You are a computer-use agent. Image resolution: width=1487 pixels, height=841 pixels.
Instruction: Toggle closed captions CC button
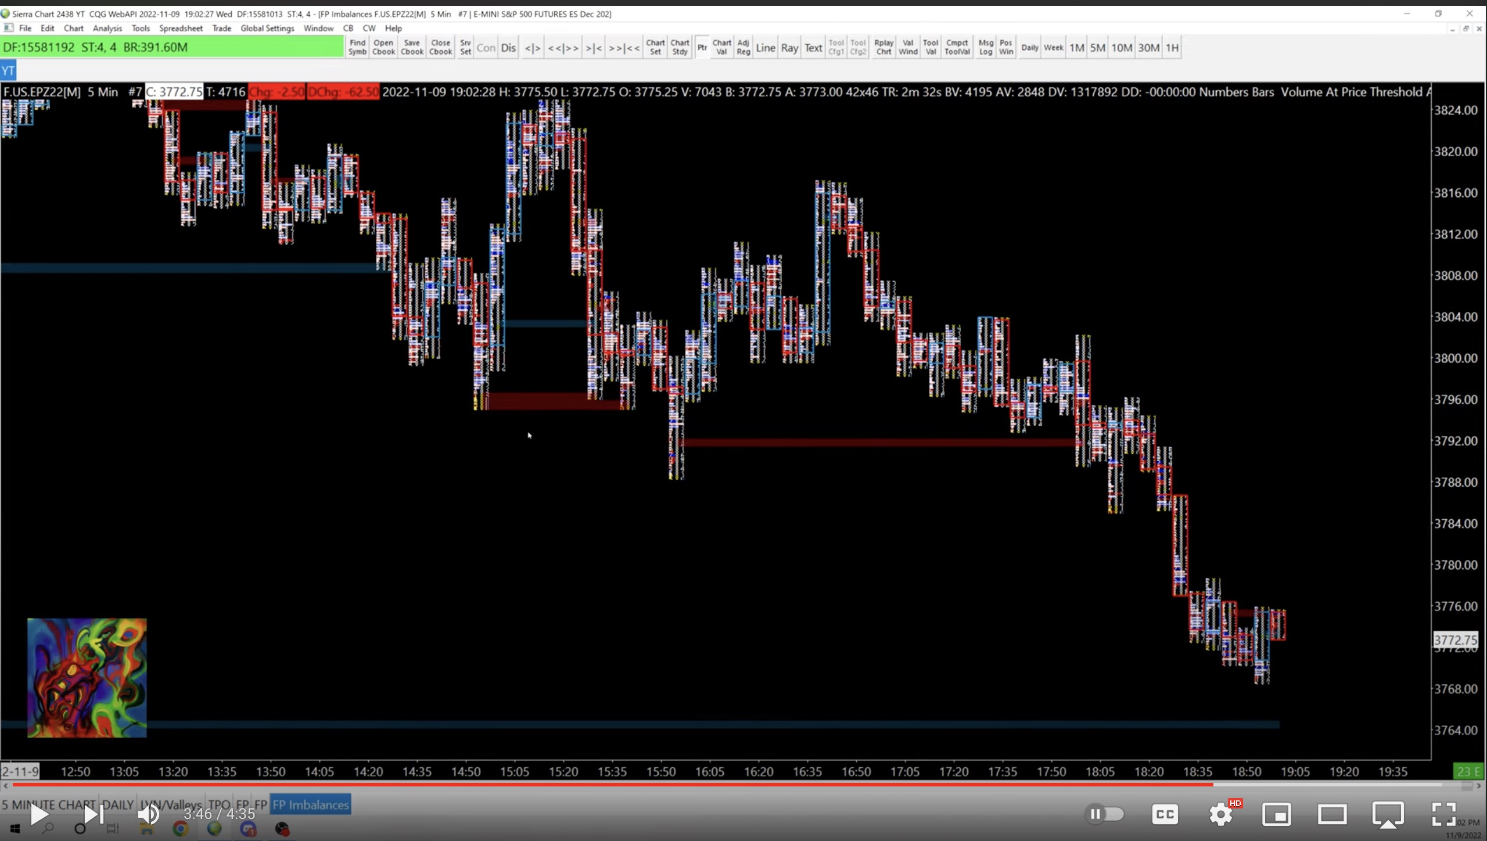pyautogui.click(x=1165, y=814)
